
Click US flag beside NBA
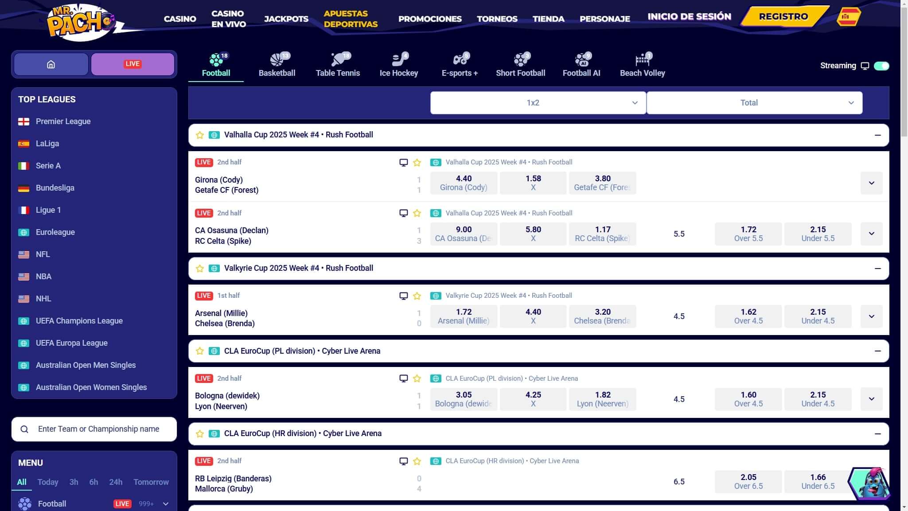tap(23, 277)
